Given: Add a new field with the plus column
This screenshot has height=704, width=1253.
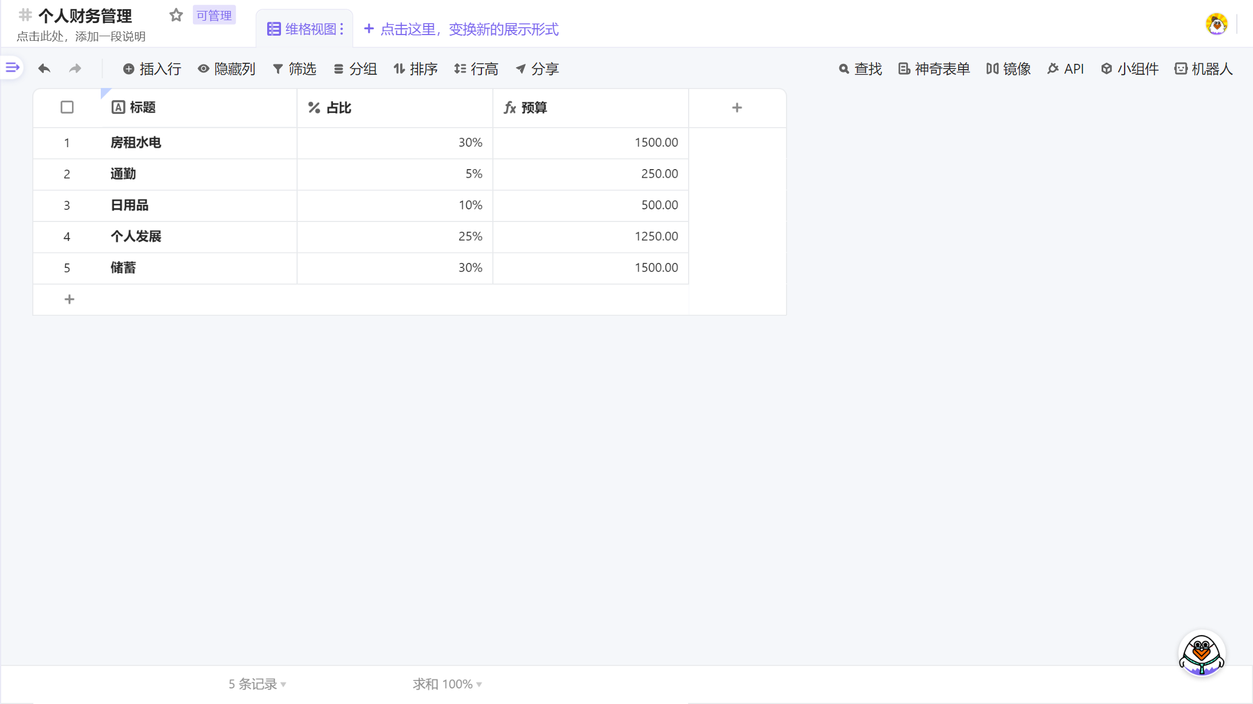Looking at the screenshot, I should [x=737, y=107].
